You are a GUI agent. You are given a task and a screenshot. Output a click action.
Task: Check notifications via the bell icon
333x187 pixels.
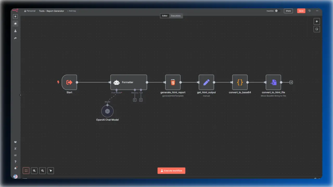pyautogui.click(x=15, y=168)
